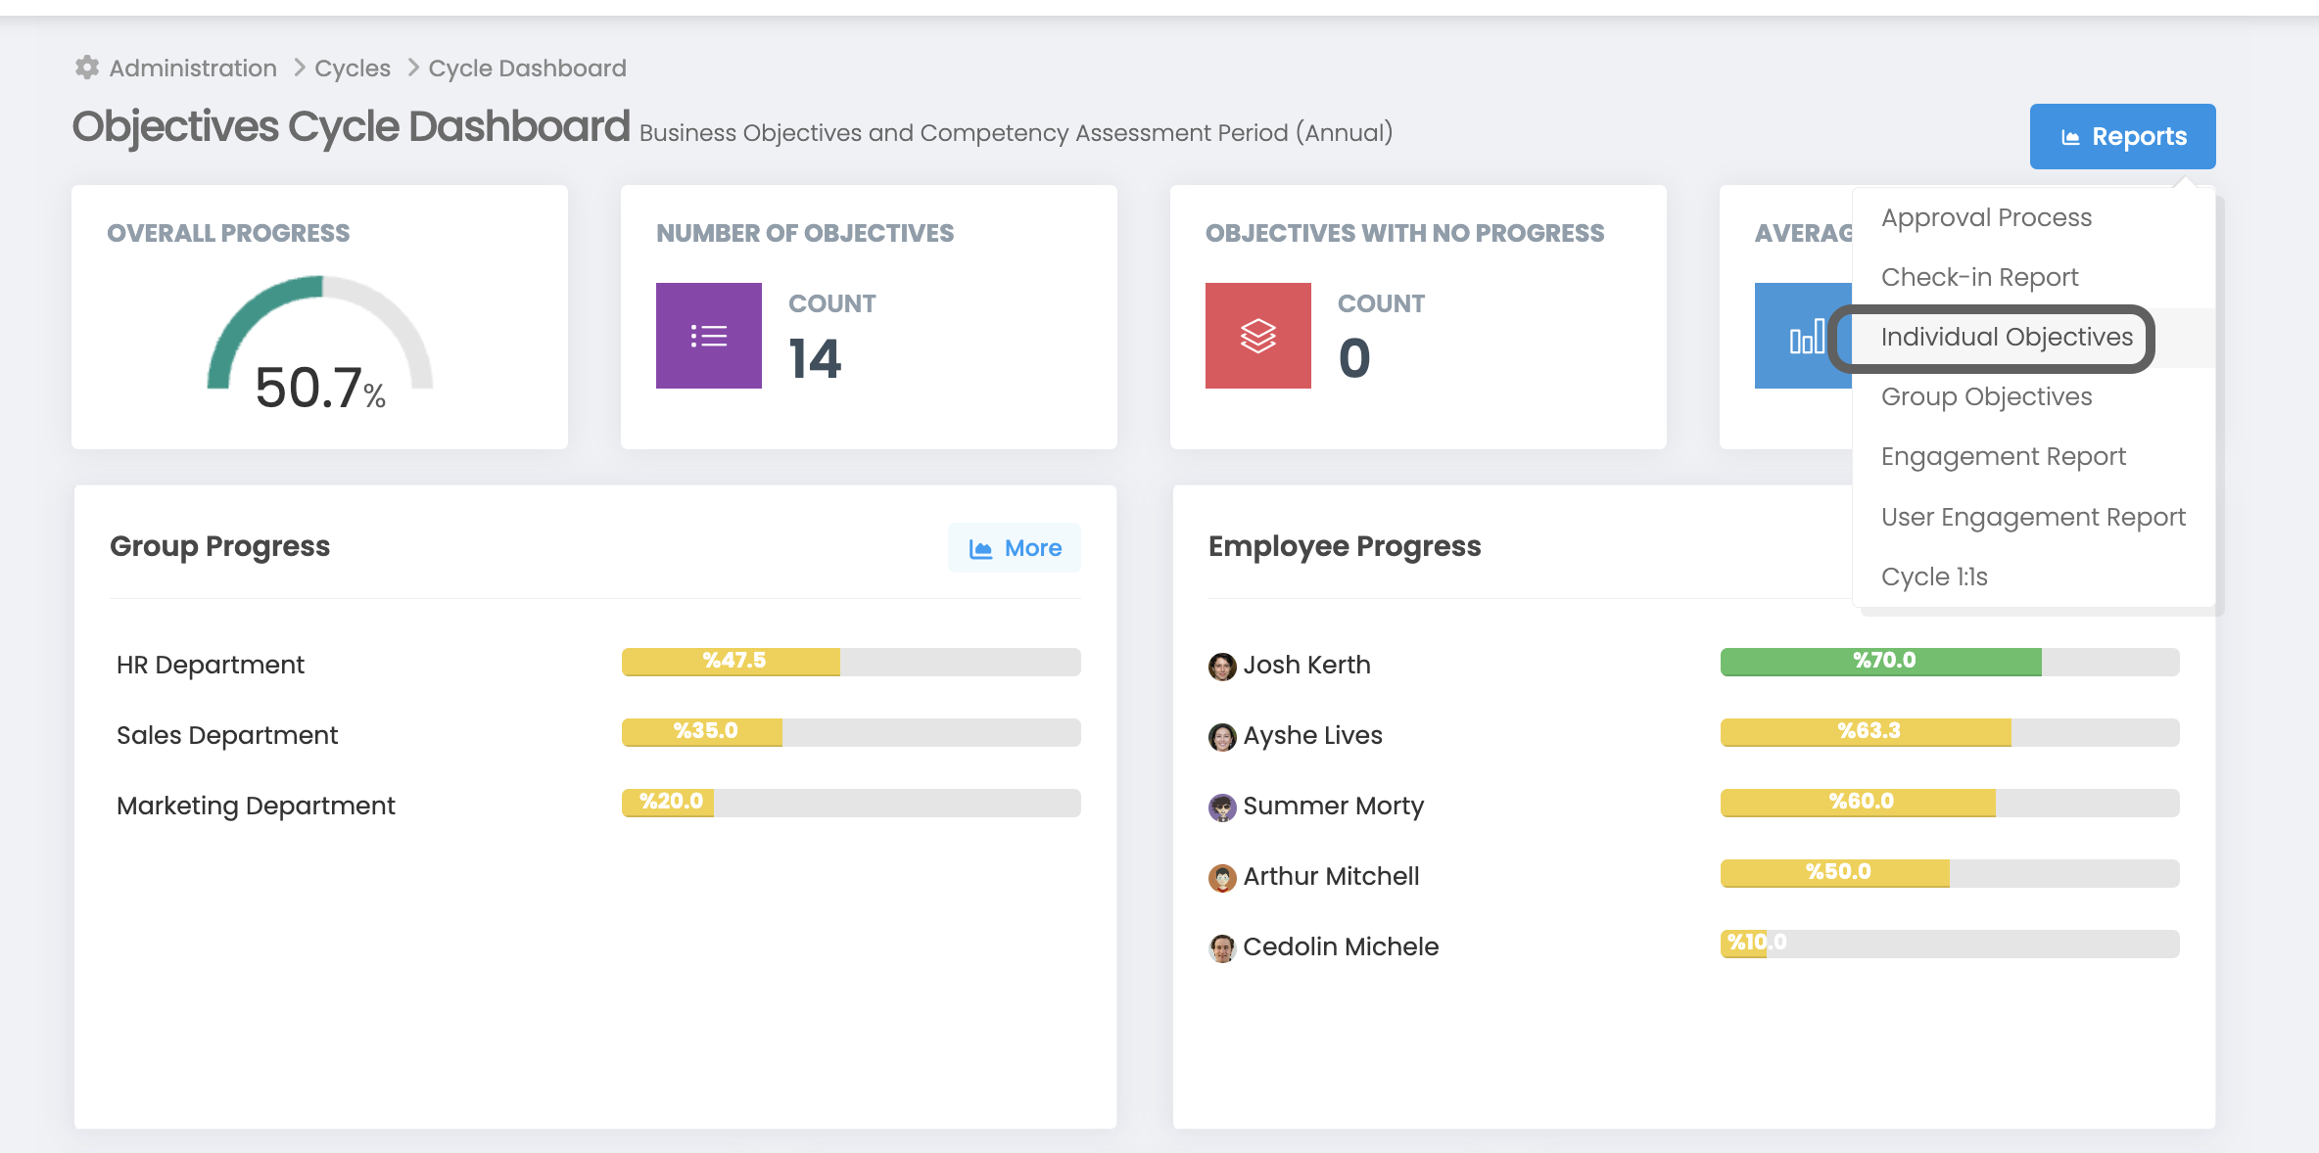The image size is (2319, 1153).
Task: Open the User Engagement Report
Action: pyautogui.click(x=2033, y=517)
